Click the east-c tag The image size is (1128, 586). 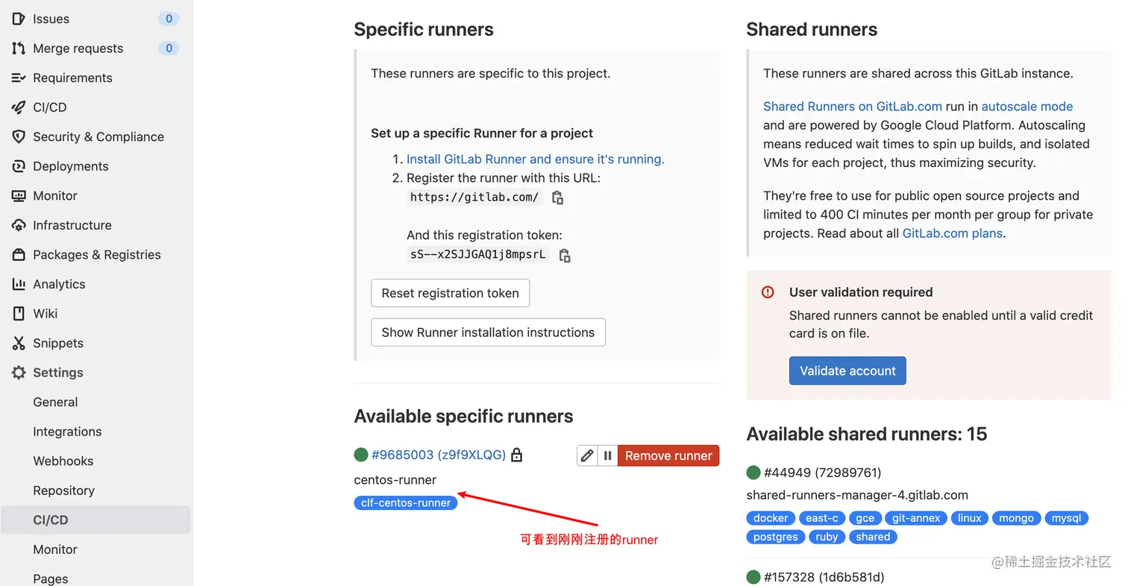pyautogui.click(x=821, y=518)
